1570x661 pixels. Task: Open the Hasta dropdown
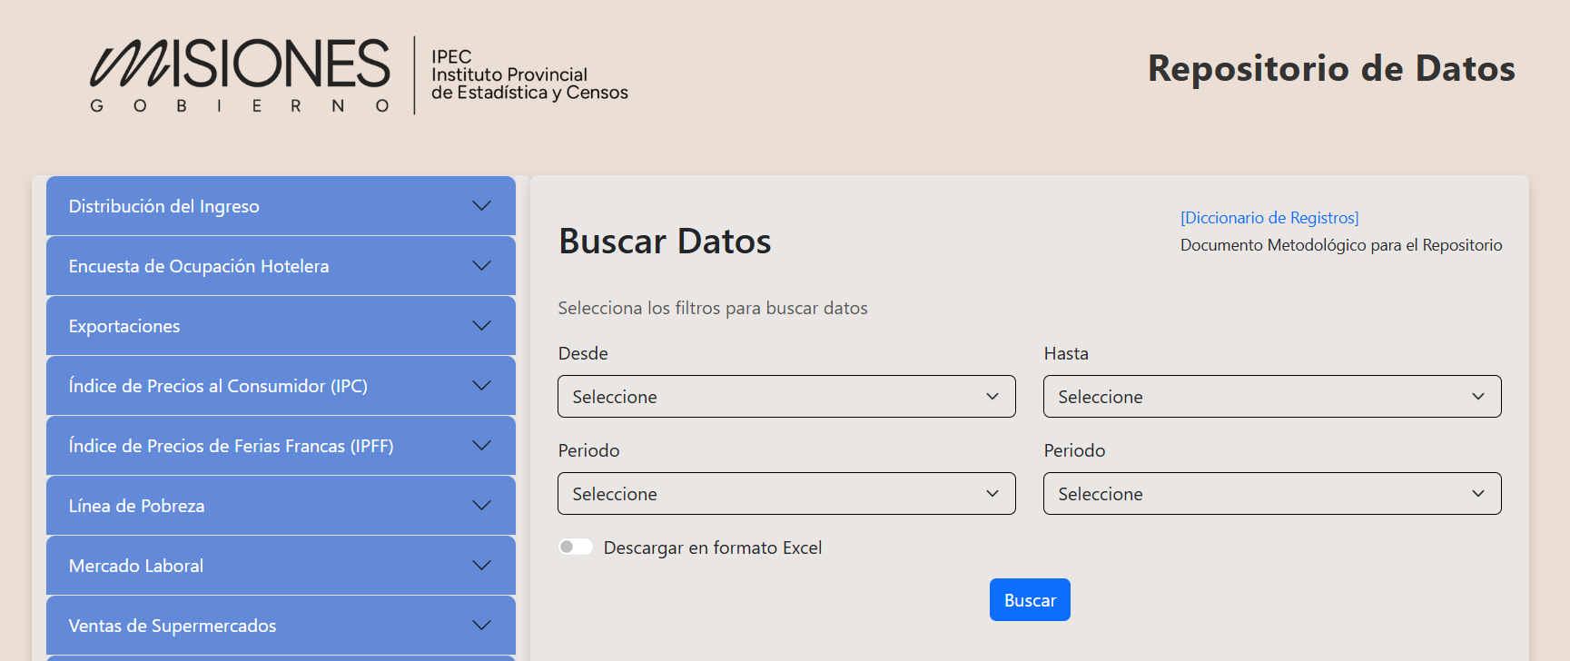pyautogui.click(x=1272, y=397)
